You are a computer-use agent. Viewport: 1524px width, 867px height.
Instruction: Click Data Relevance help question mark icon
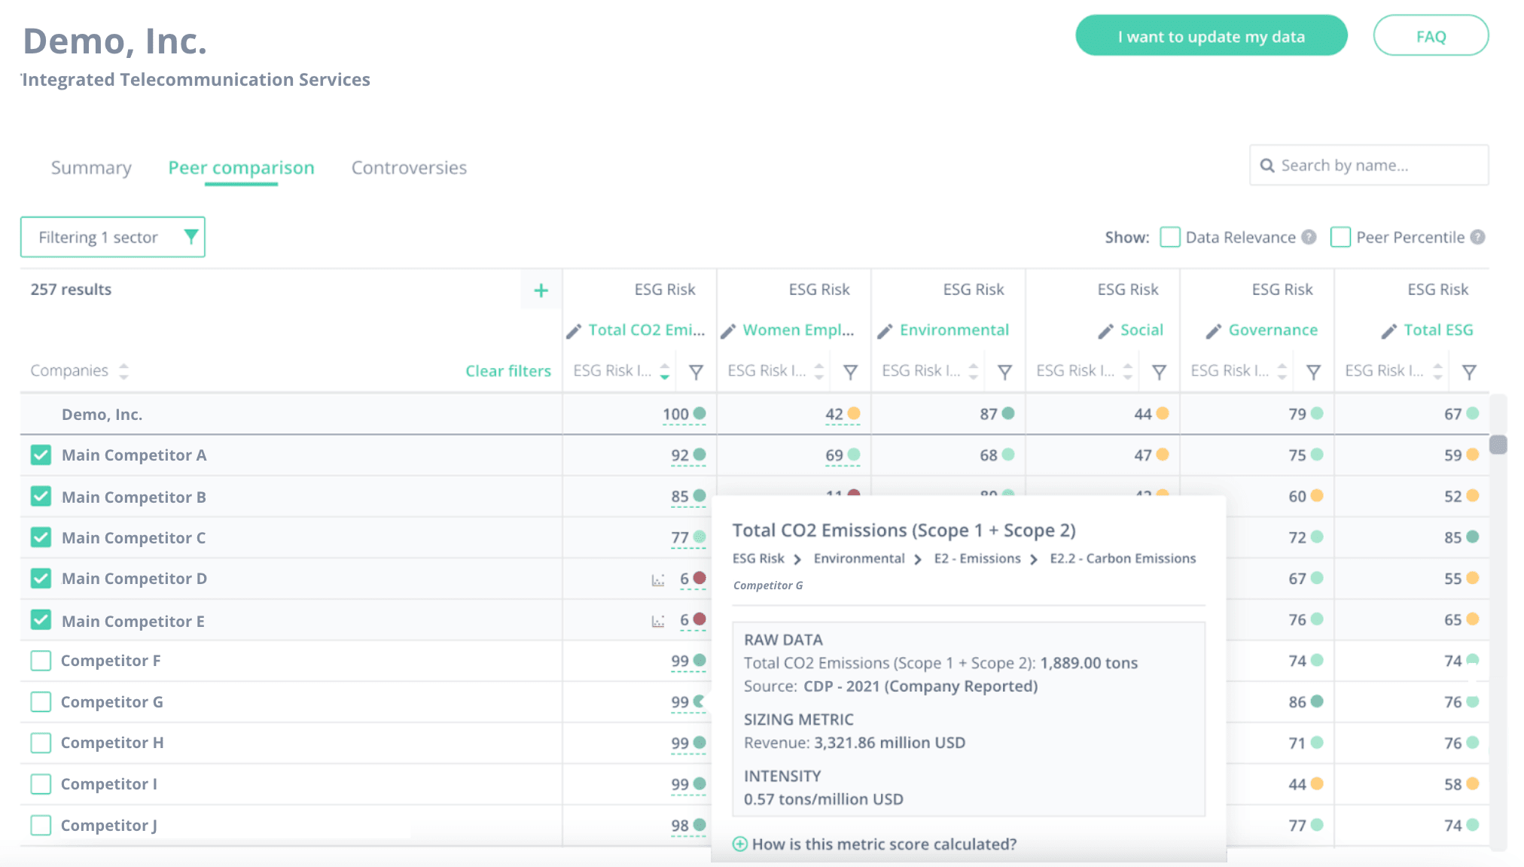point(1309,237)
